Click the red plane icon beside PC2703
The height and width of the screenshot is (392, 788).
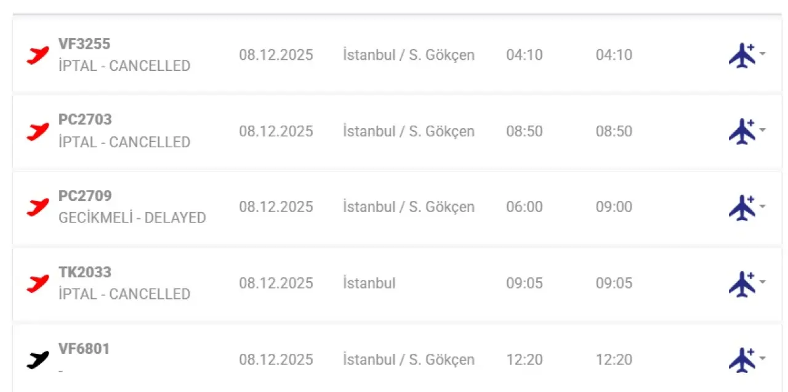(x=38, y=132)
